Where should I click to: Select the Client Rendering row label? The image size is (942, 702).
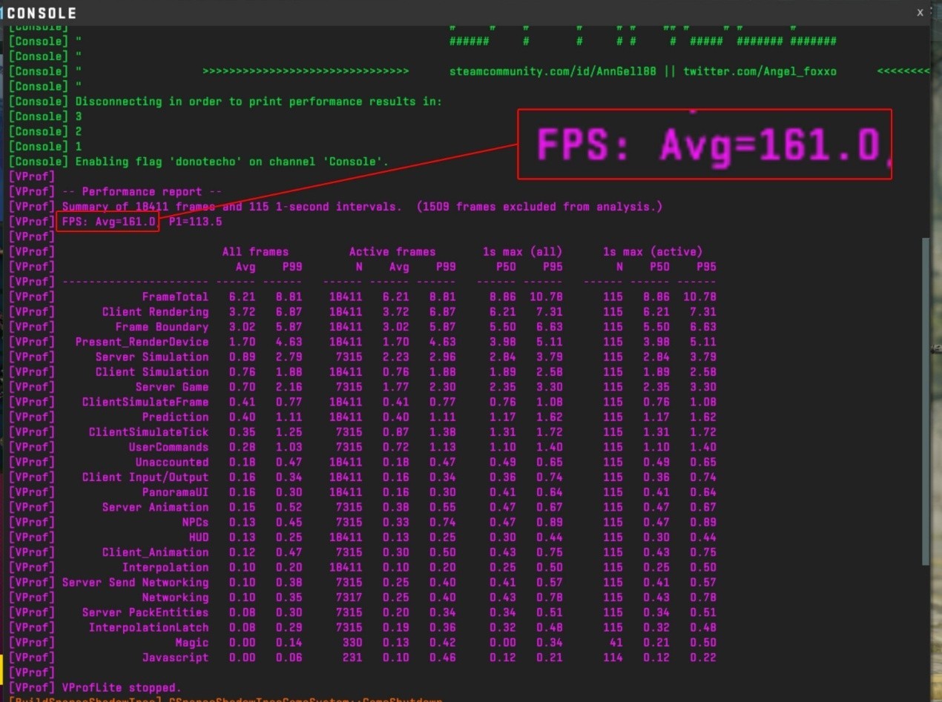(155, 312)
